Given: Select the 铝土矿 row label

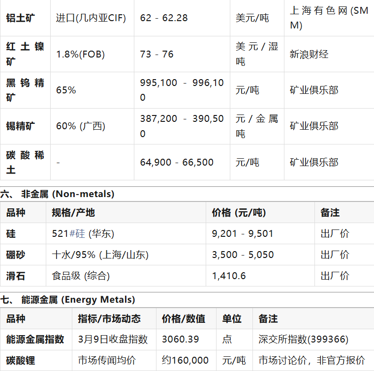Looking at the screenshot, I should click(x=21, y=18).
